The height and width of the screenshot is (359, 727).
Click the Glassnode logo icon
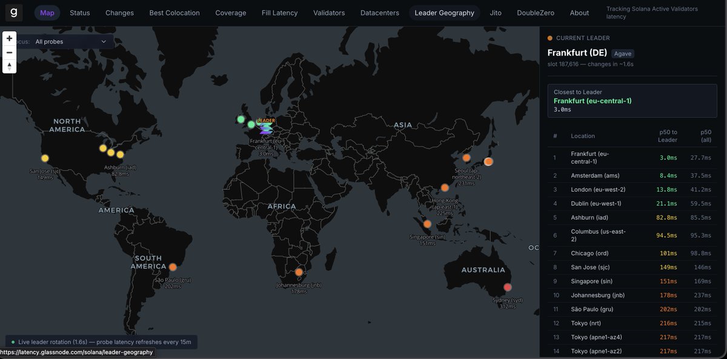tap(14, 13)
